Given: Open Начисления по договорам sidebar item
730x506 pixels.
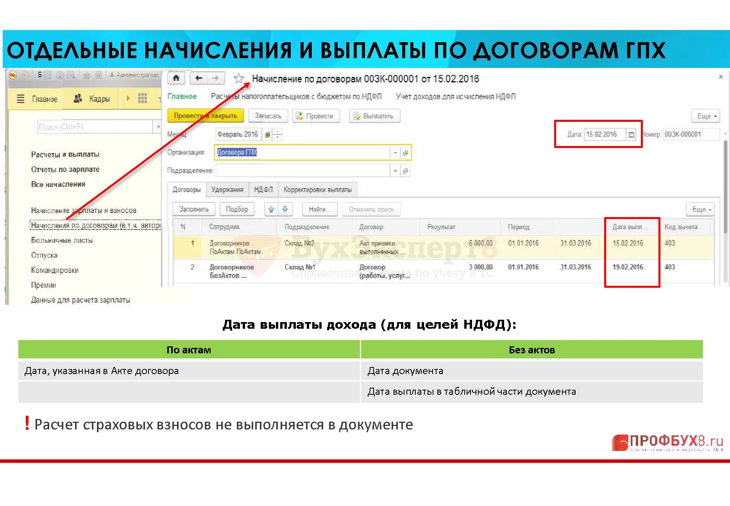Looking at the screenshot, I should point(95,225).
